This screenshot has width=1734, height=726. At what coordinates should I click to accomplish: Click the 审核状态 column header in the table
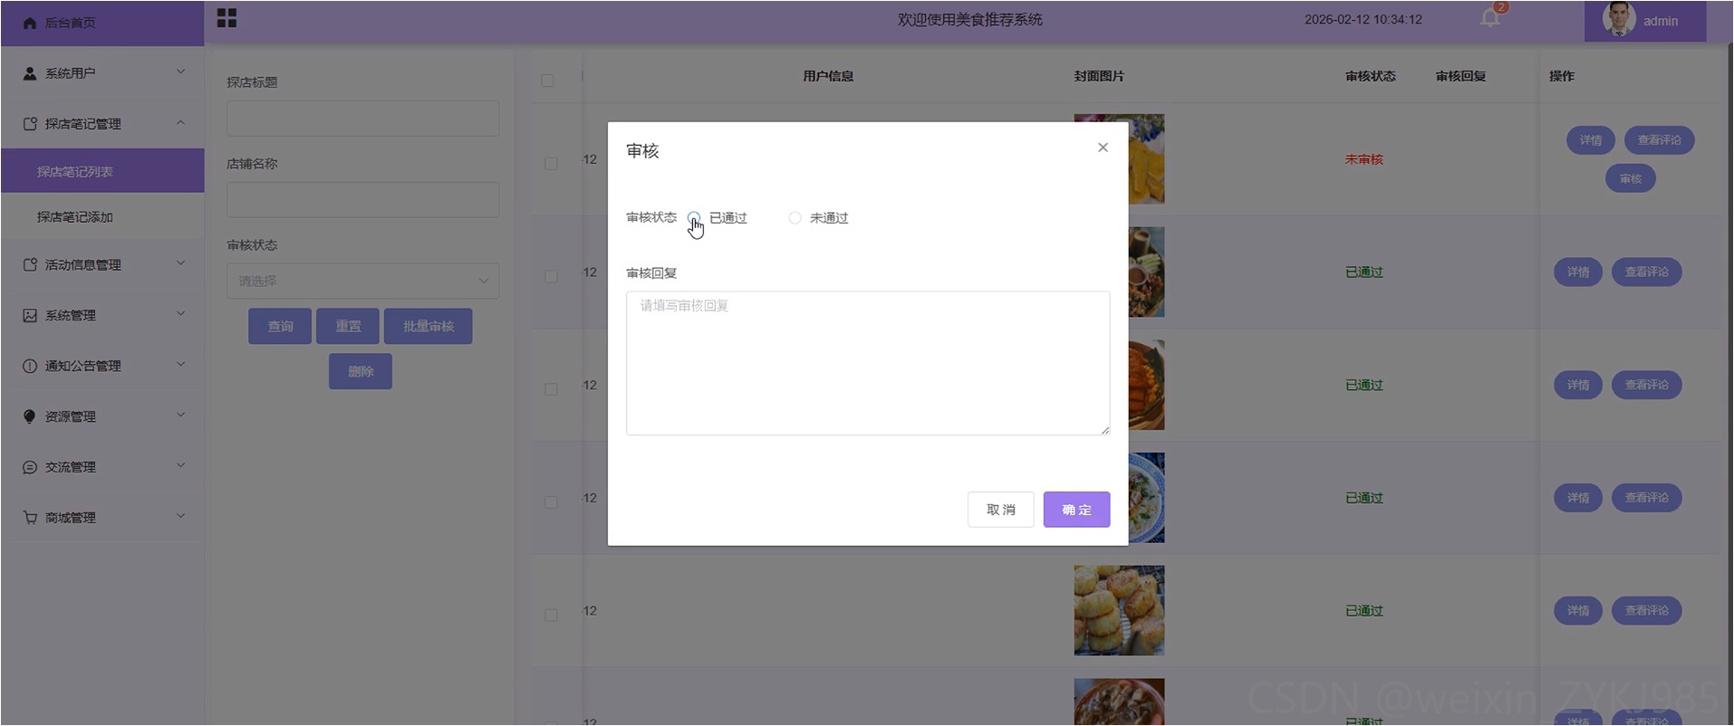[1370, 76]
